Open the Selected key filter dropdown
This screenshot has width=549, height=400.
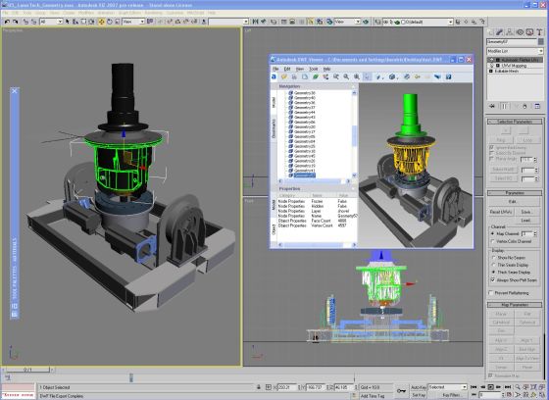[x=448, y=387]
